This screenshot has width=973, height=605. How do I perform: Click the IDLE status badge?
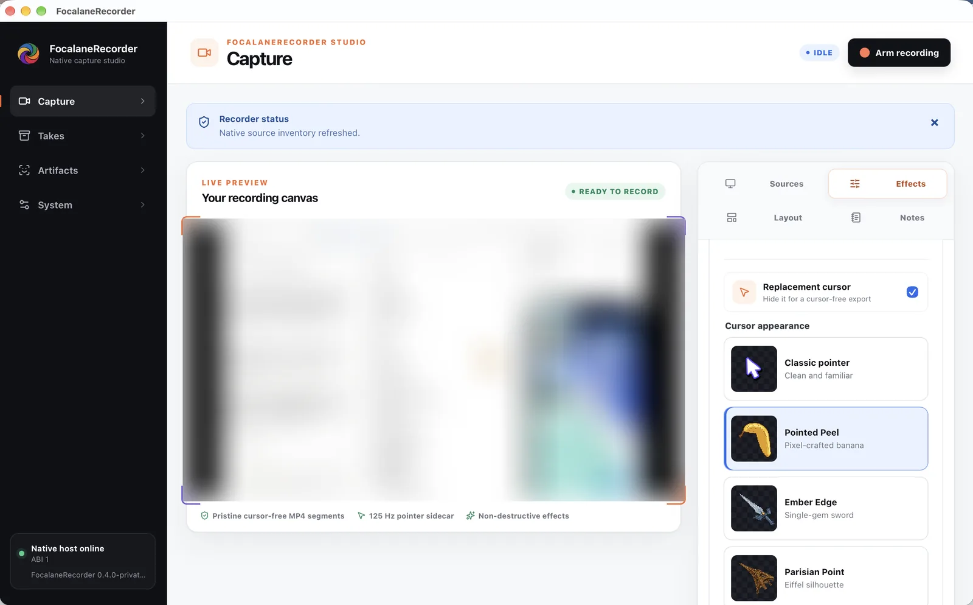click(819, 53)
